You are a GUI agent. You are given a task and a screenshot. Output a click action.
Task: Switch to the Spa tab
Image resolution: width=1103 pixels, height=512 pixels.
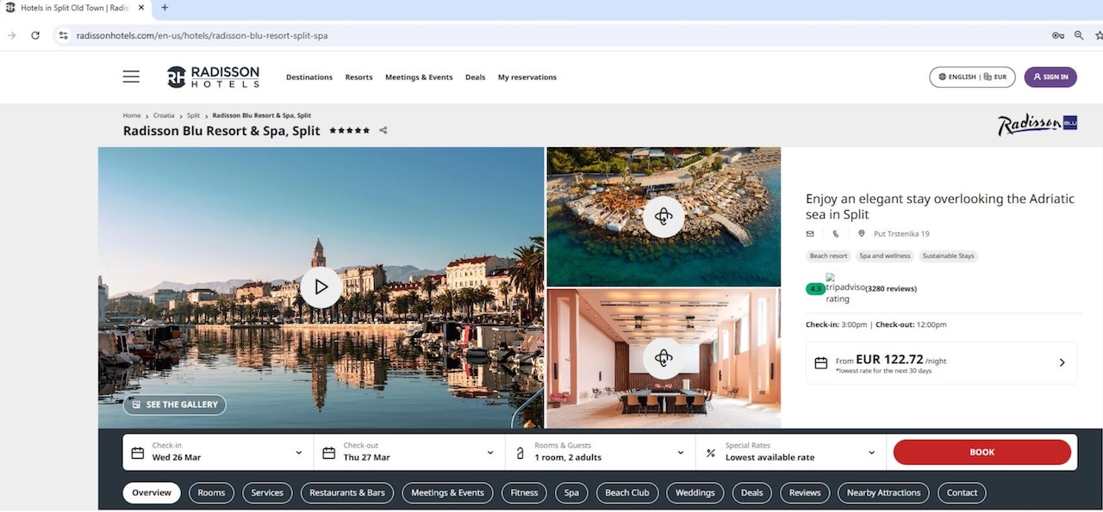[571, 493]
